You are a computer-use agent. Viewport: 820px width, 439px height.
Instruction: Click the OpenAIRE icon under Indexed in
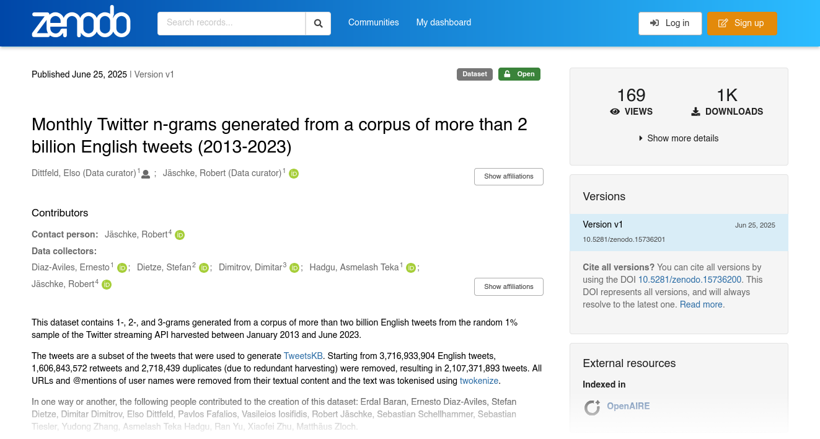[592, 407]
